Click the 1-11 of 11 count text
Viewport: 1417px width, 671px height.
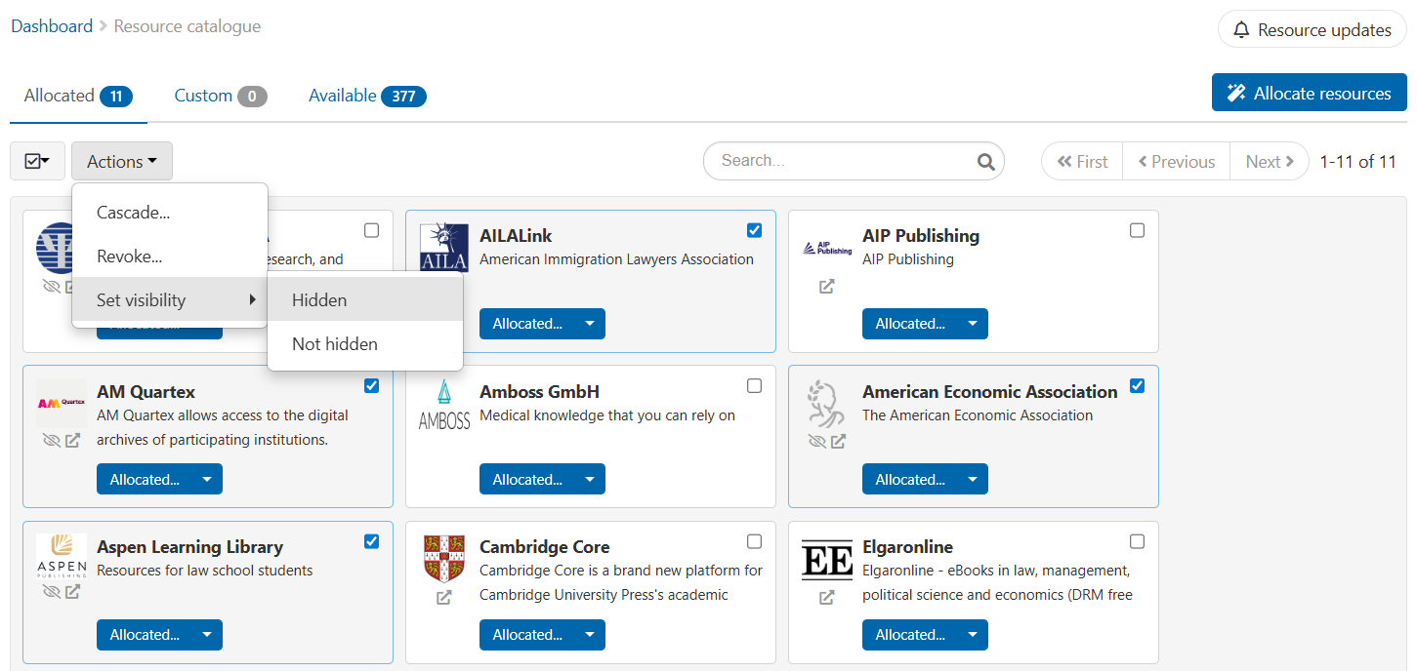pos(1358,162)
